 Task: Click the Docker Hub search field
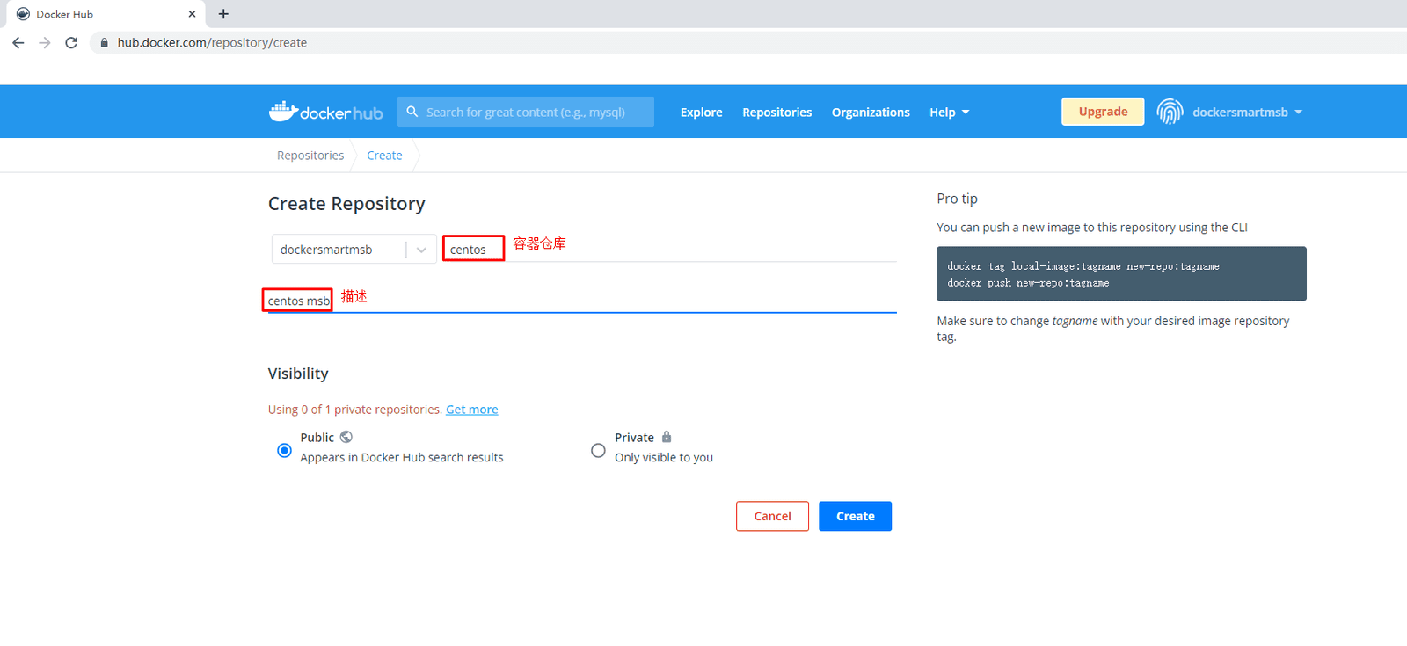526,112
